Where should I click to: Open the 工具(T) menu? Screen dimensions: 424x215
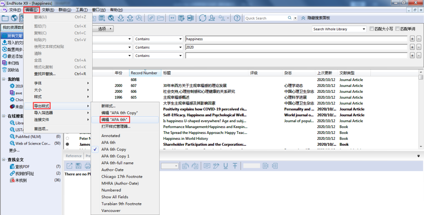coord(81,10)
